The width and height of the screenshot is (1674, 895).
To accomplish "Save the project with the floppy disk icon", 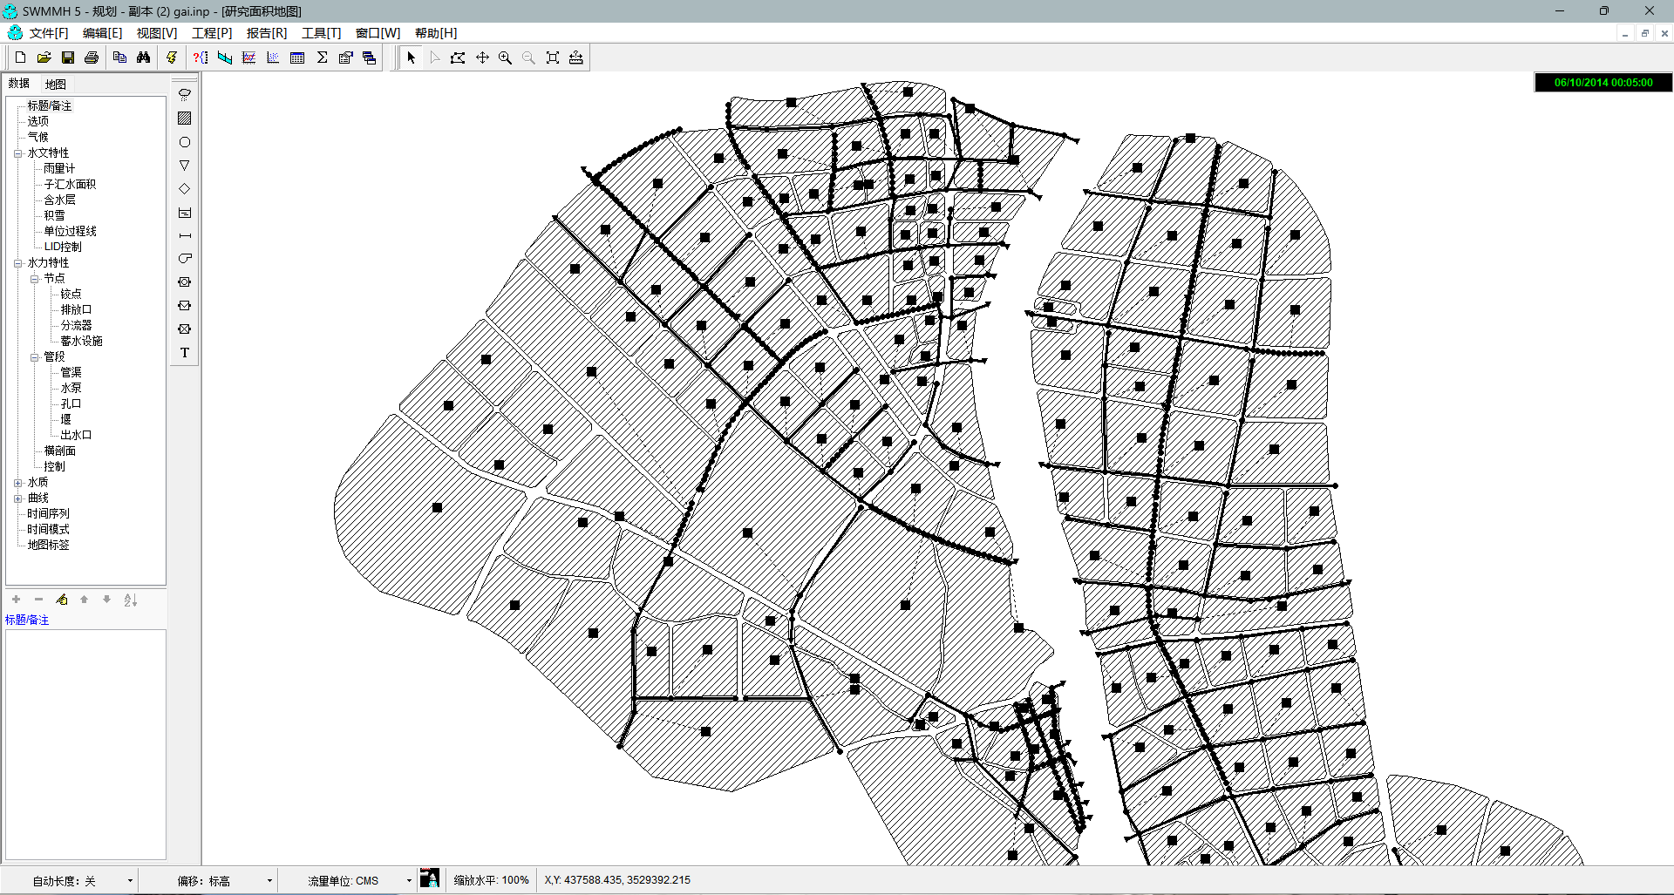I will pos(68,58).
